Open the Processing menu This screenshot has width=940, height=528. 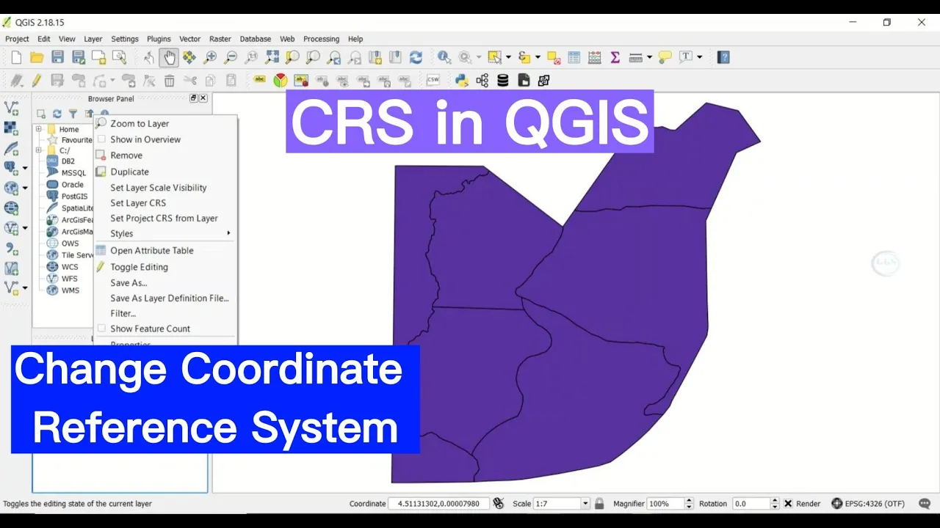(321, 39)
